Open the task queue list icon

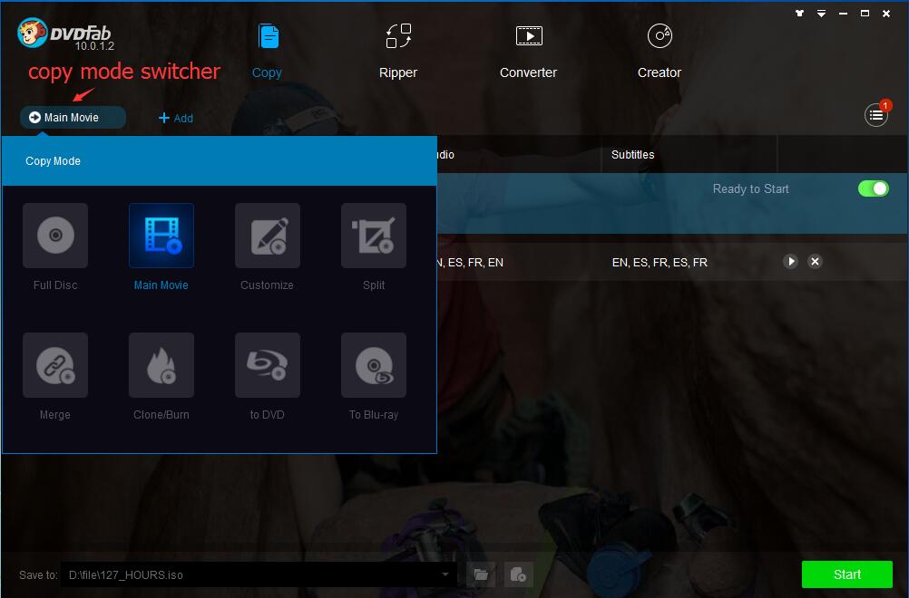tap(875, 115)
